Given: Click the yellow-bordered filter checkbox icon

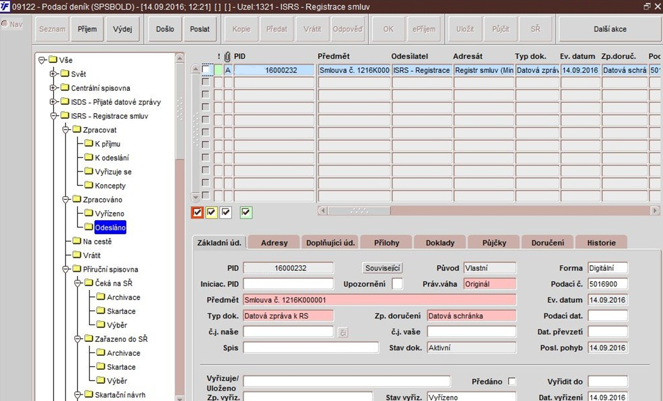Looking at the screenshot, I should (211, 212).
